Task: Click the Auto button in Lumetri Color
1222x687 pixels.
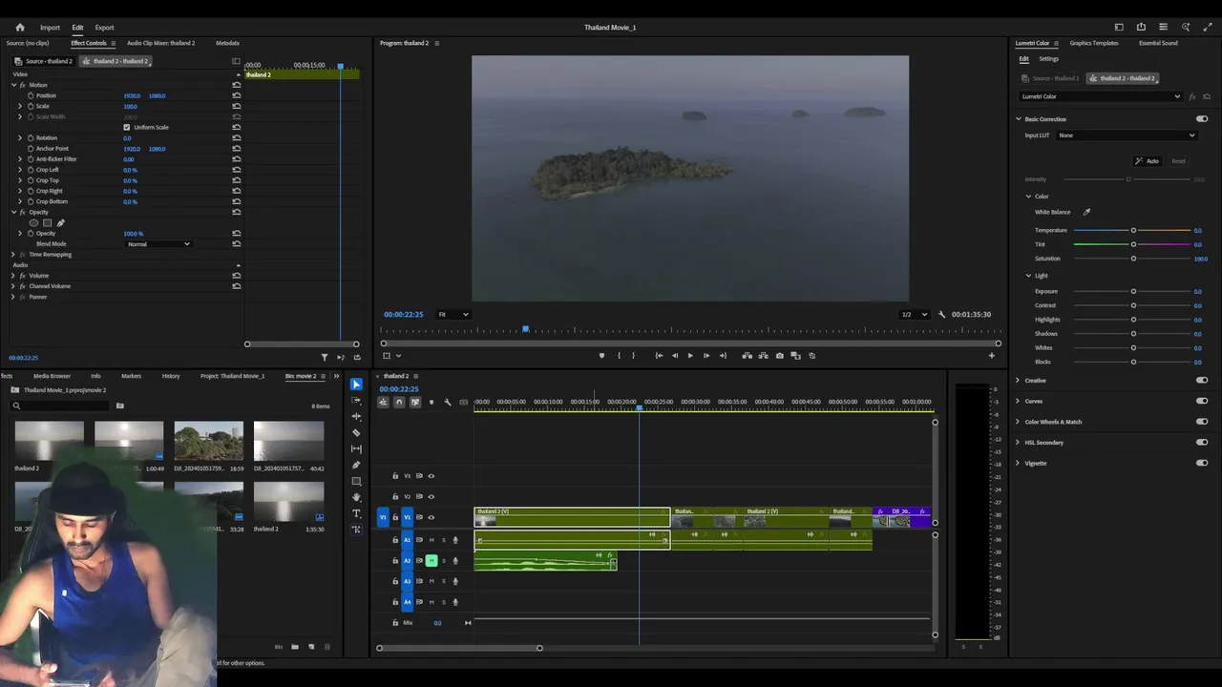Action: point(1148,161)
